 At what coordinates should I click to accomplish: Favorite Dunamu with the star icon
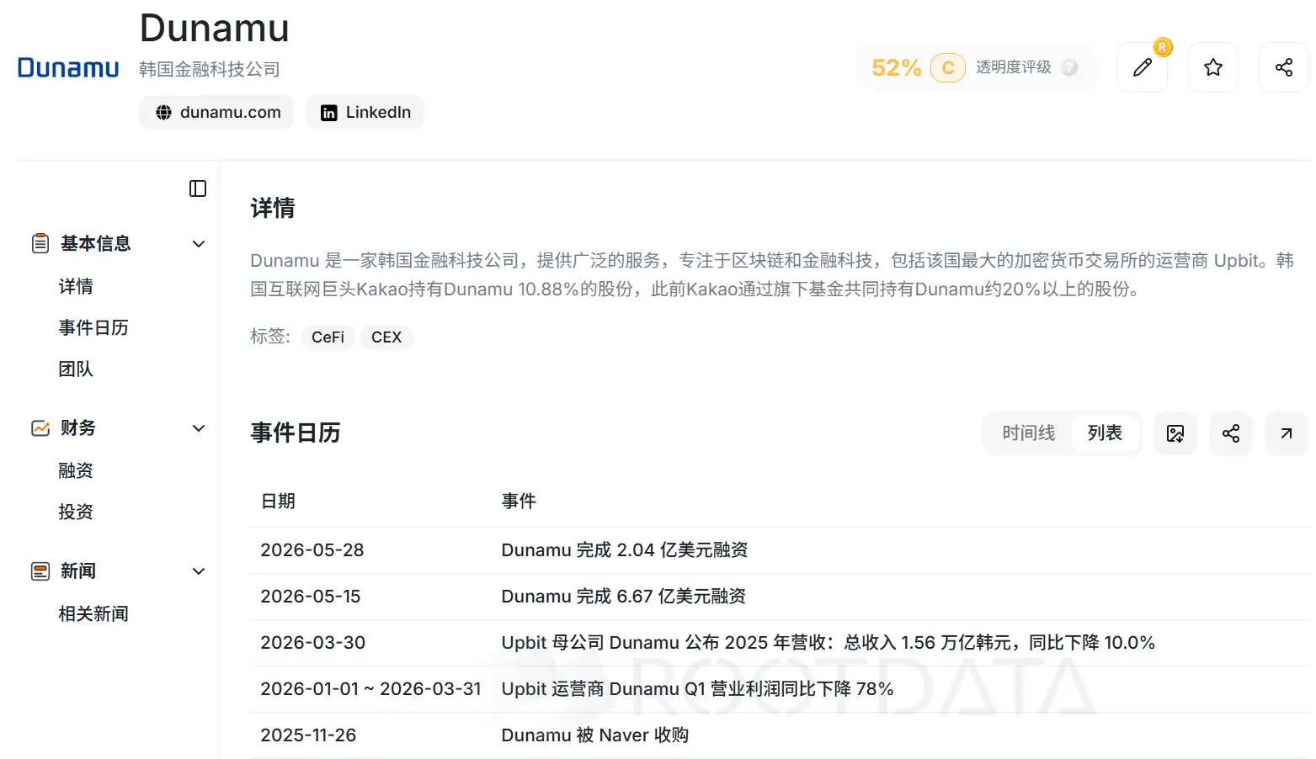[1212, 67]
